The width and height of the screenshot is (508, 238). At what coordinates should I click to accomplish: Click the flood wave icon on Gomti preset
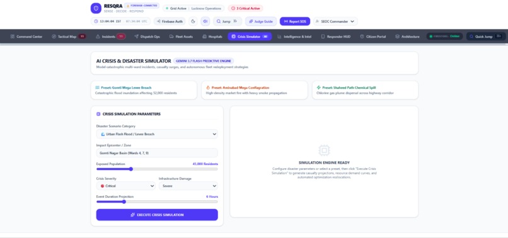coord(97,88)
